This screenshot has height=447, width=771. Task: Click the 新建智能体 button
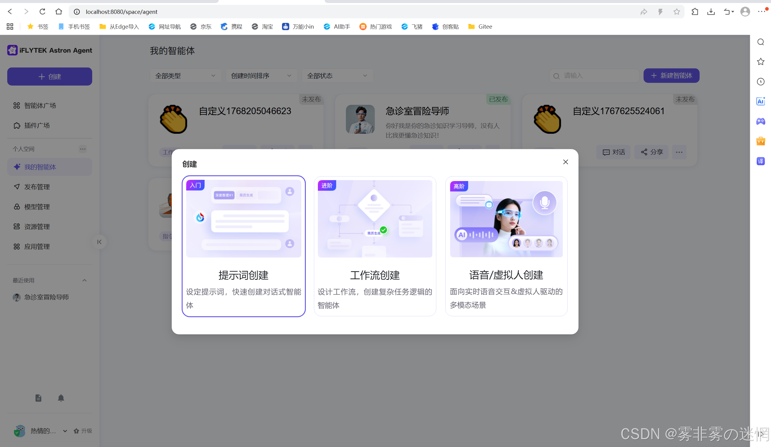tap(671, 76)
